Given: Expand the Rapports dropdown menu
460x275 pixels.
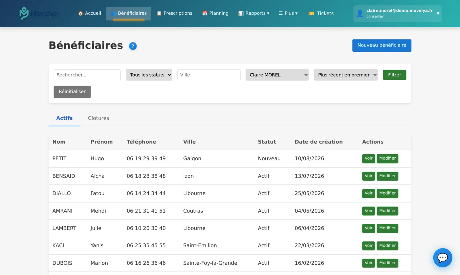Looking at the screenshot, I should 254,13.
